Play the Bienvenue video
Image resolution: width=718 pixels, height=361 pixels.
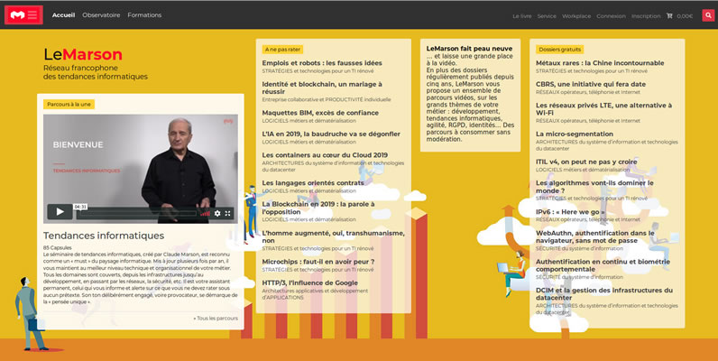(x=60, y=212)
